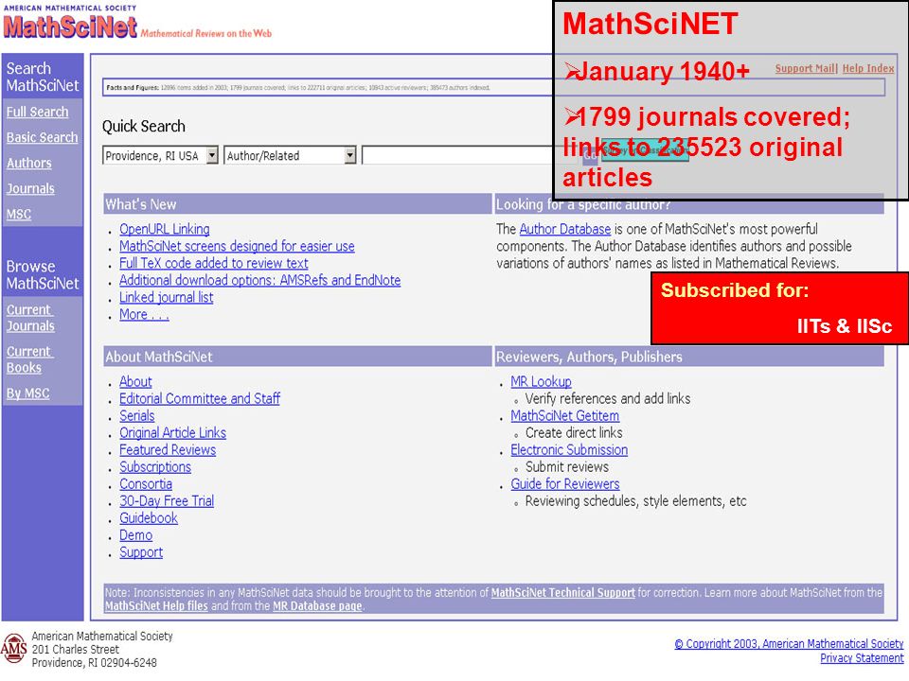This screenshot has width=909, height=681.
Task: Open the Guide for Reviewers link
Action: pos(565,484)
